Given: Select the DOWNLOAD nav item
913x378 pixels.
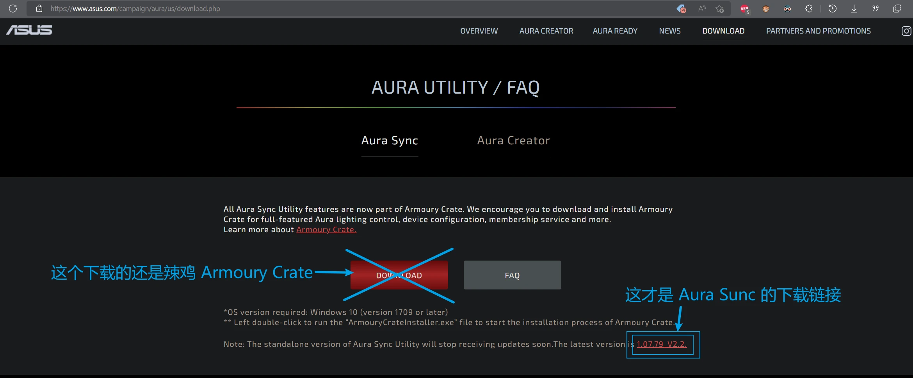Looking at the screenshot, I should coord(723,31).
